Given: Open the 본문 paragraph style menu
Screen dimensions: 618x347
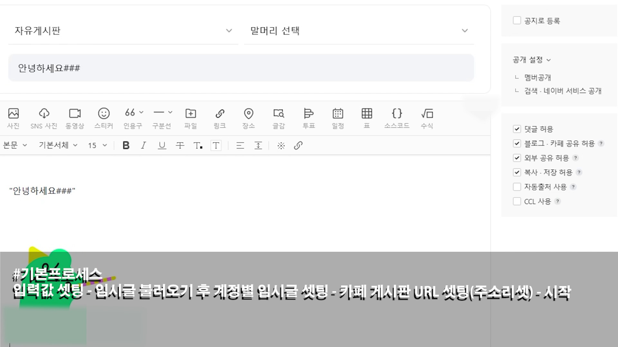Looking at the screenshot, I should pyautogui.click(x=15, y=146).
